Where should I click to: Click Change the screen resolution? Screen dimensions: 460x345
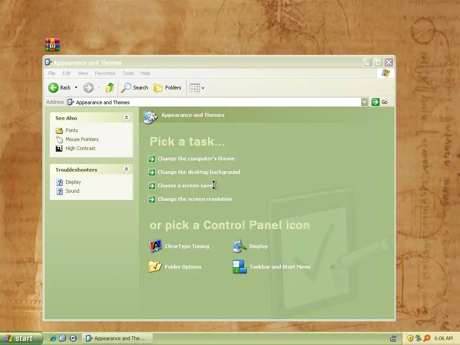click(195, 199)
